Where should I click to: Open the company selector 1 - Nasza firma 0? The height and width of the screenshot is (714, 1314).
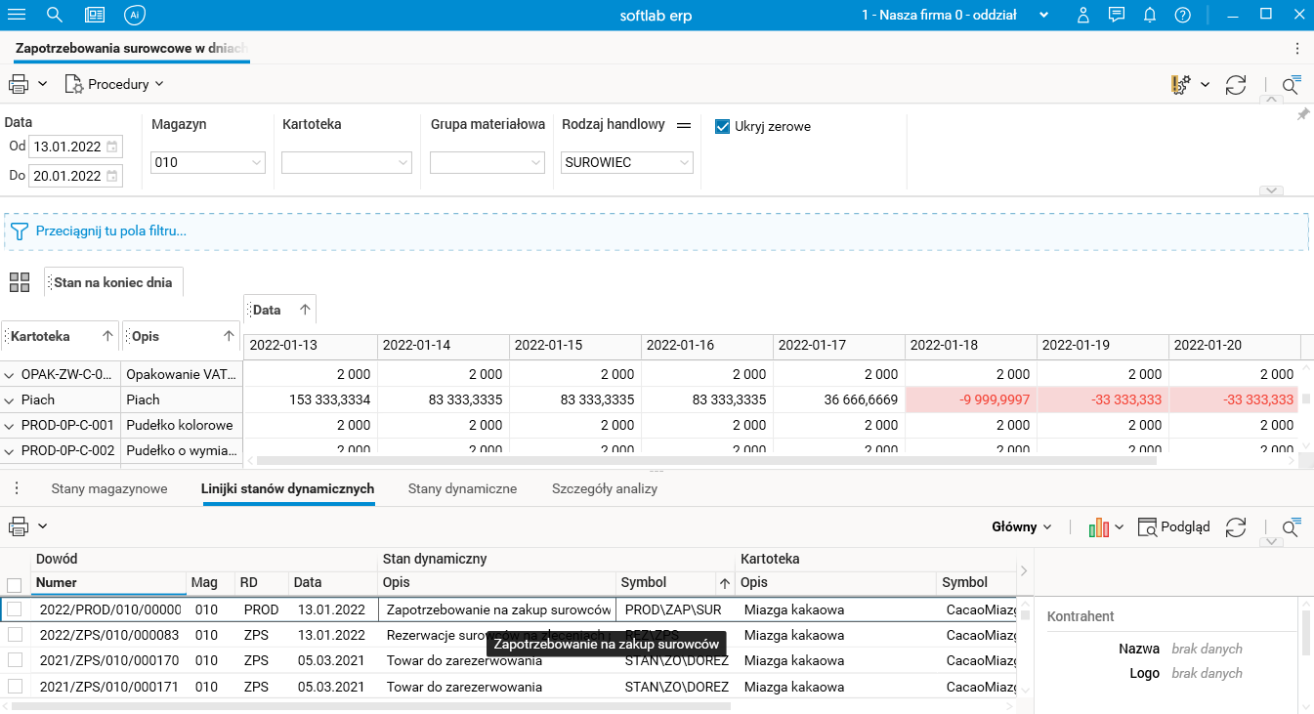click(955, 15)
